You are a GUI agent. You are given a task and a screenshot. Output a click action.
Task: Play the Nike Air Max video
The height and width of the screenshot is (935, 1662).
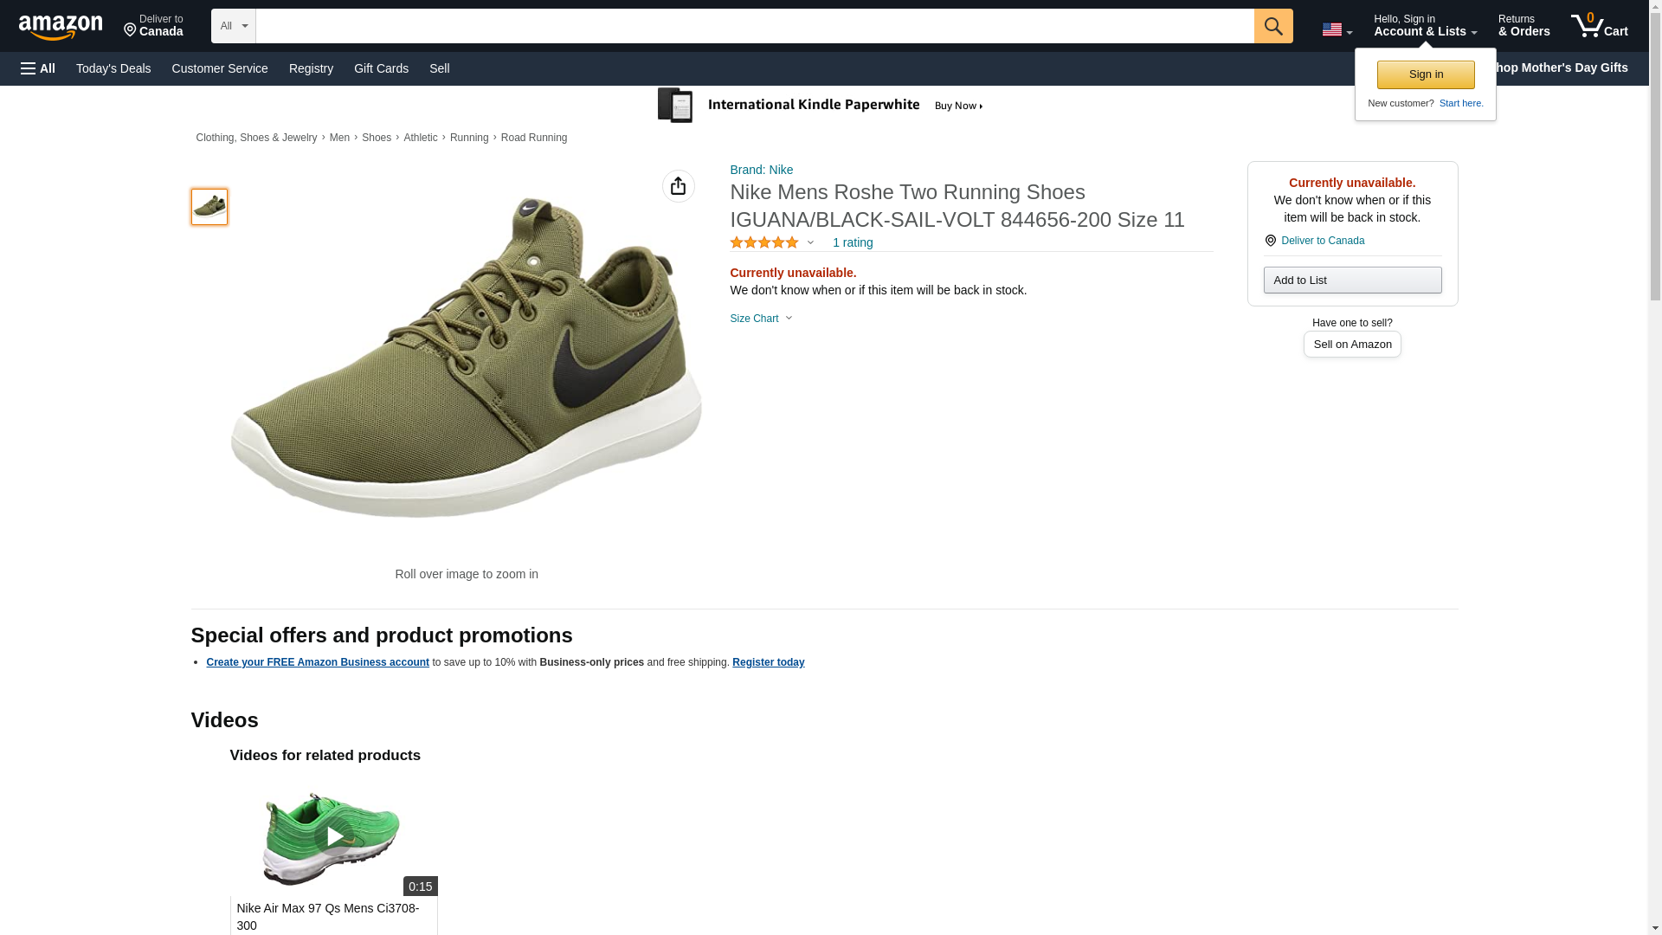(333, 837)
